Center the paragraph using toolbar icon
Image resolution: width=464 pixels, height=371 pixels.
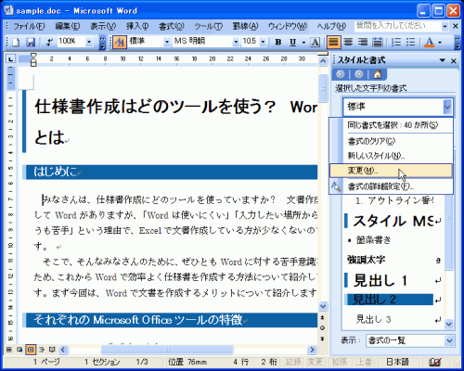pos(349,42)
